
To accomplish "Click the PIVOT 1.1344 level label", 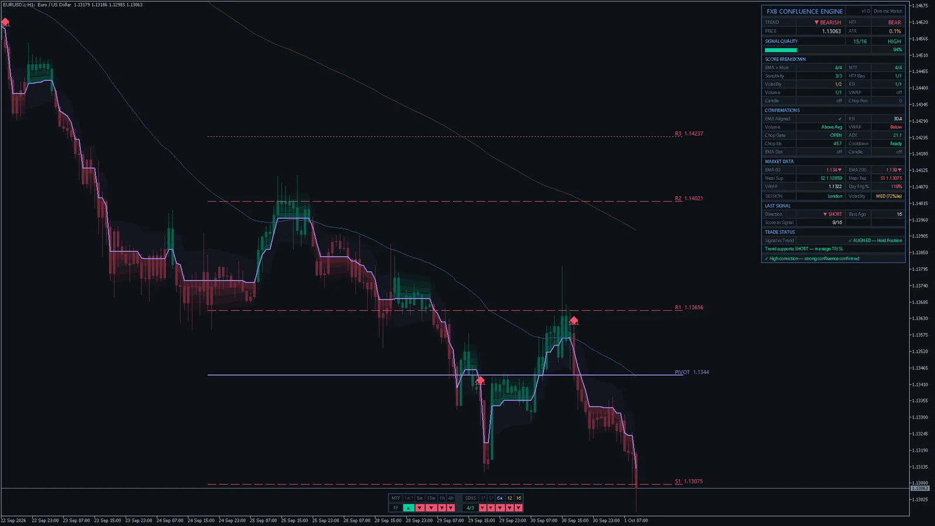I will pyautogui.click(x=692, y=372).
